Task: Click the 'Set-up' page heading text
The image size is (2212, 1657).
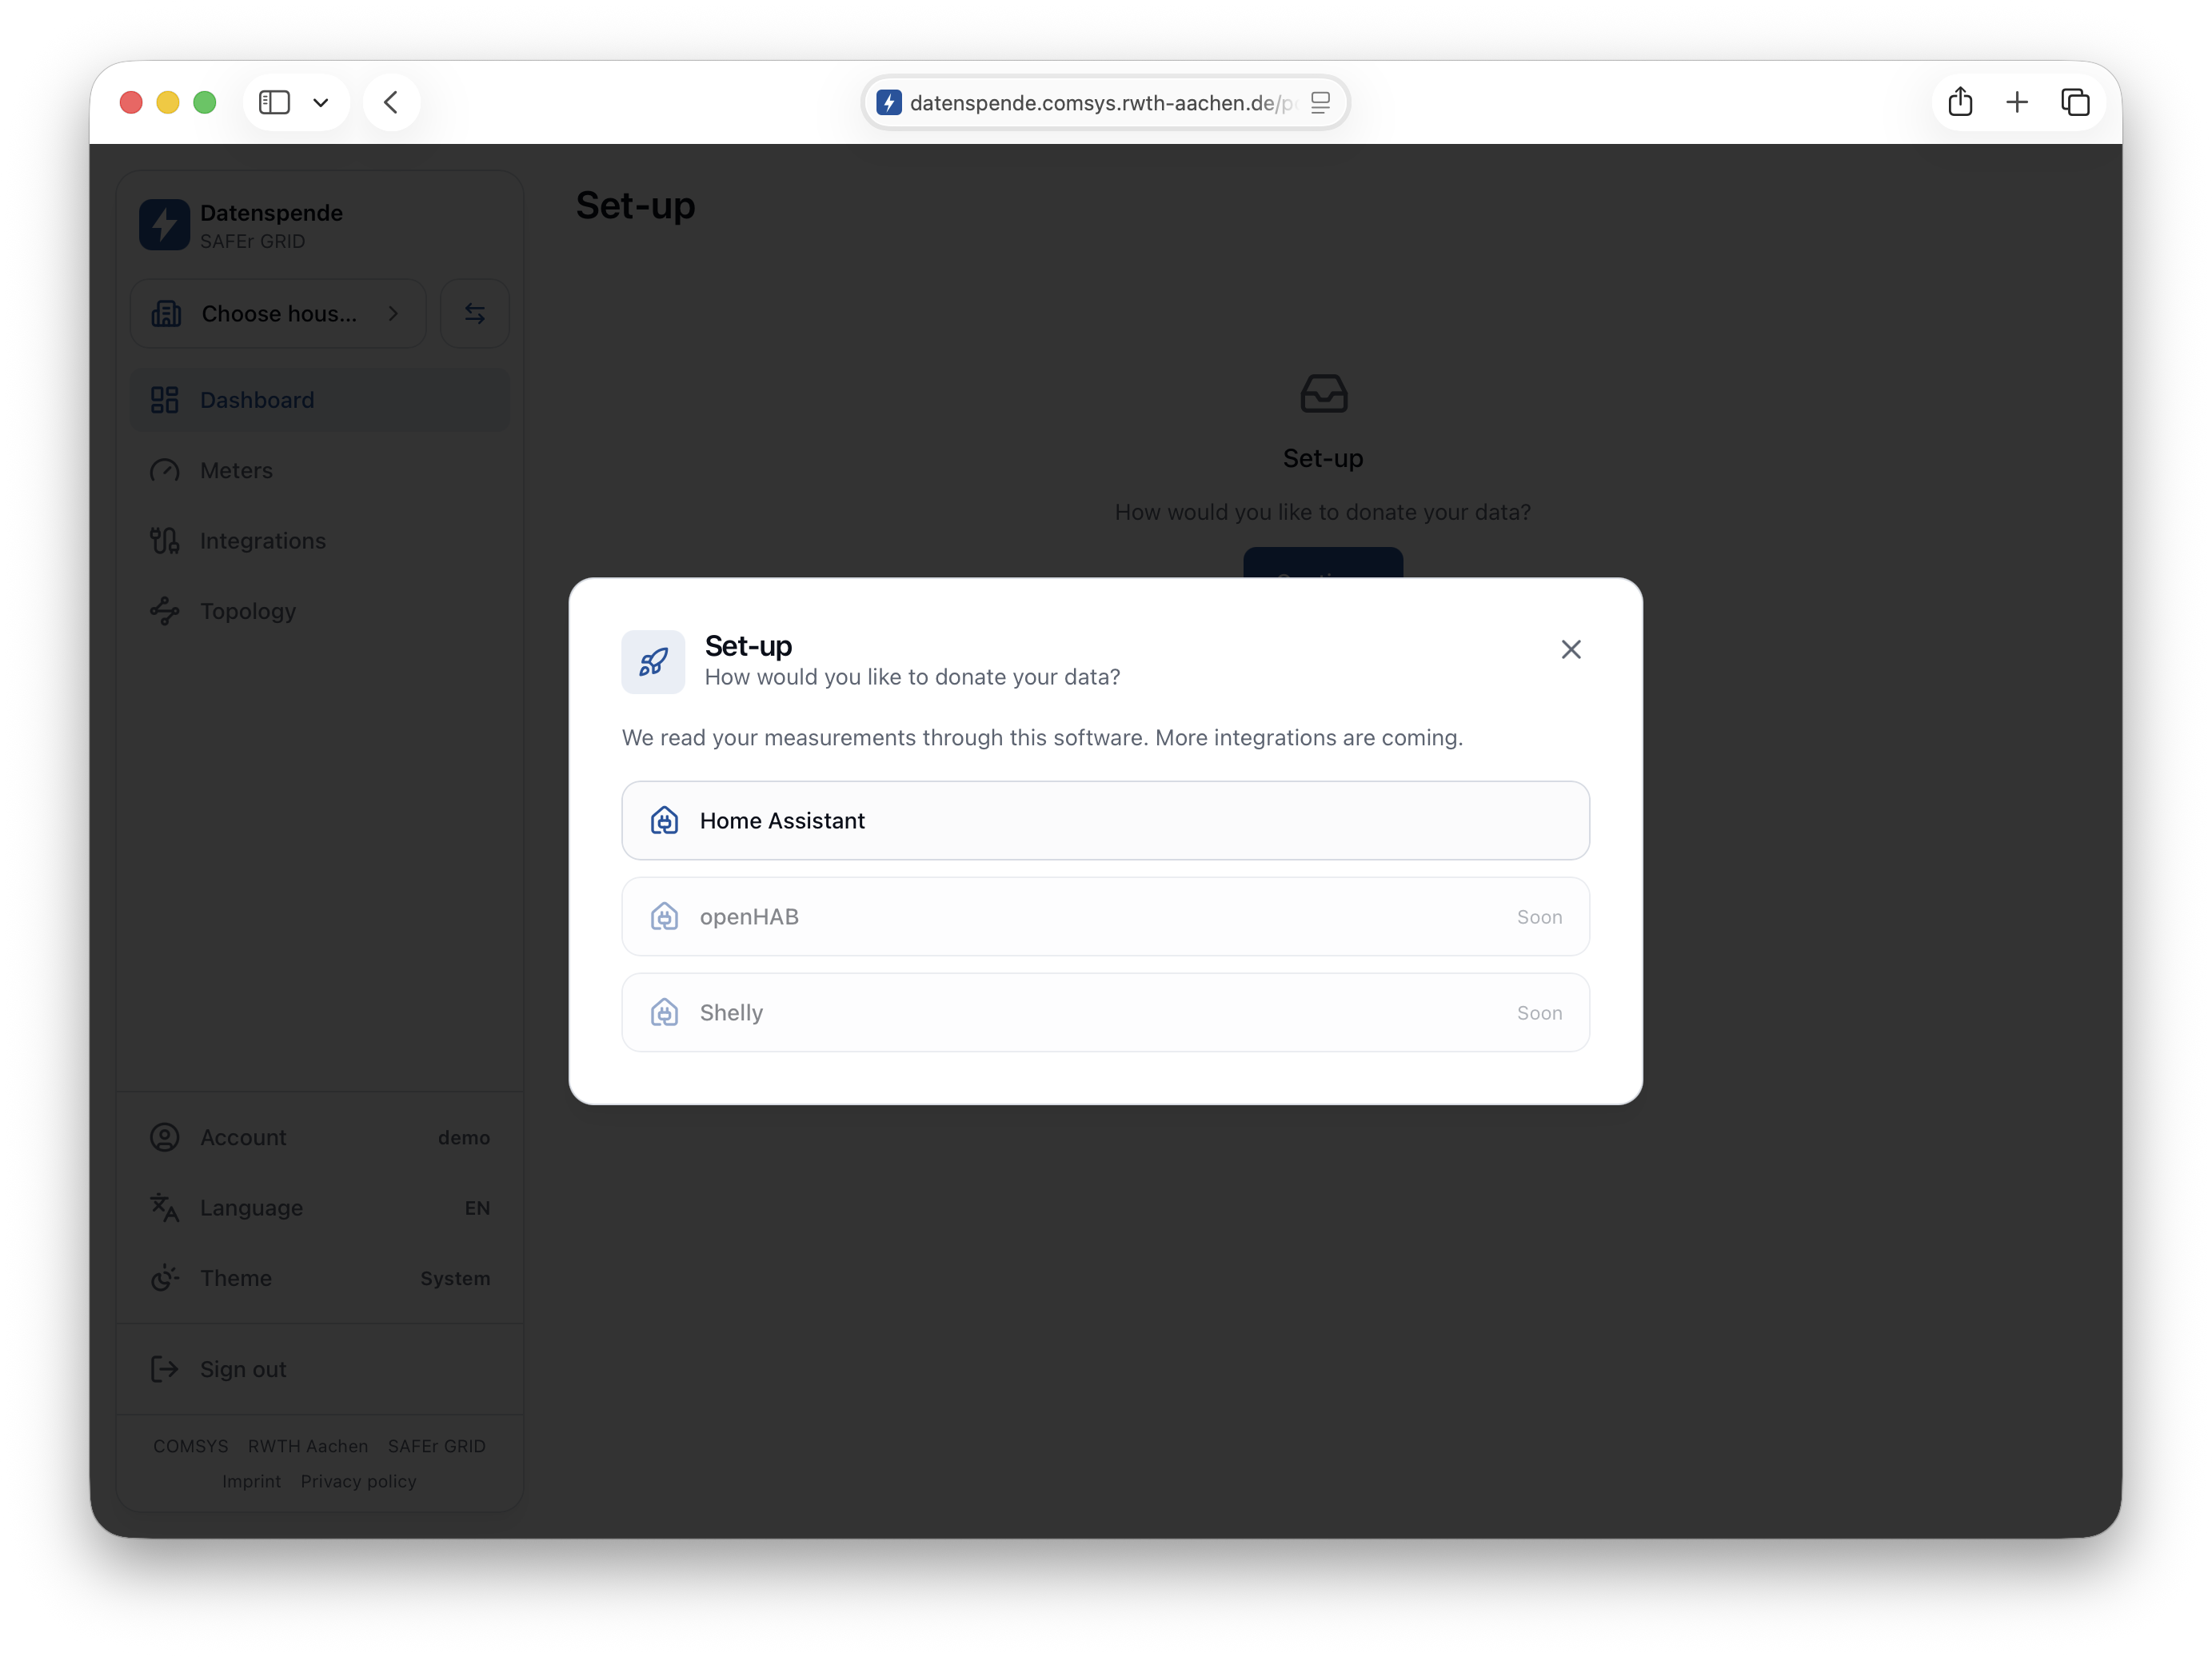Action: (x=636, y=206)
